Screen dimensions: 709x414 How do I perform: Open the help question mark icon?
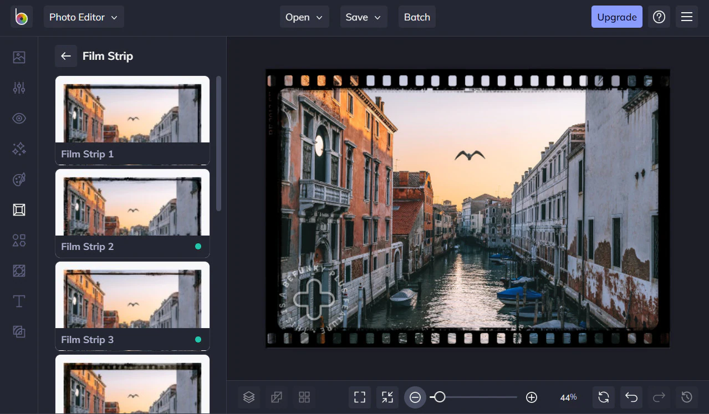point(659,17)
